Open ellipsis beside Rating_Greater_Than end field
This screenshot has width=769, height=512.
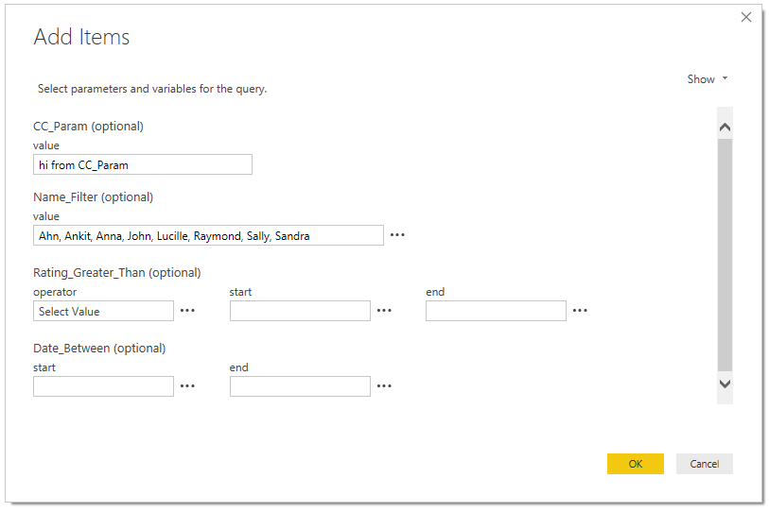(580, 311)
